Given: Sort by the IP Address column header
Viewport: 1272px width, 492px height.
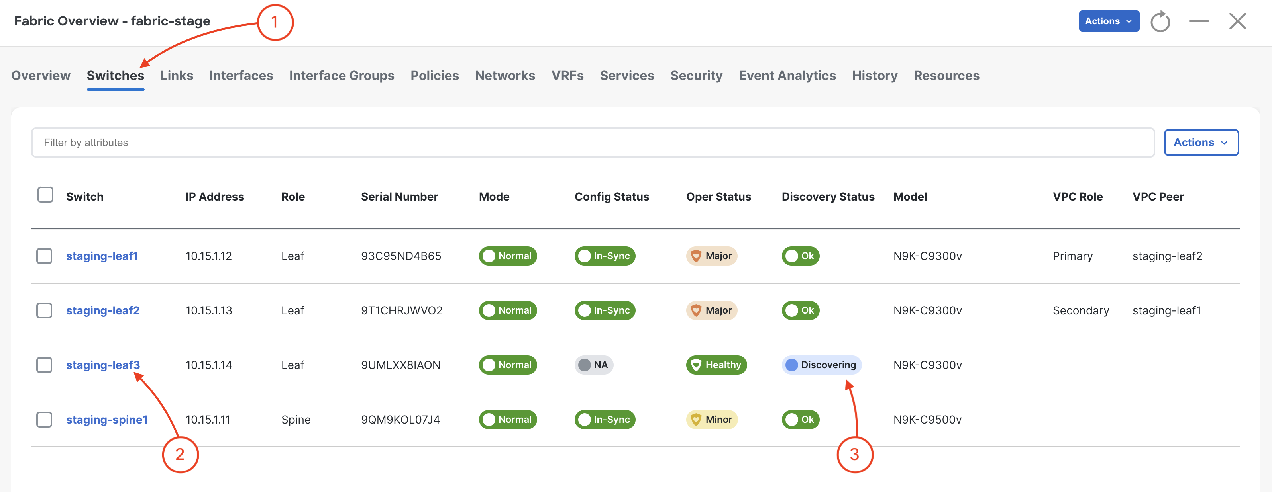Looking at the screenshot, I should pyautogui.click(x=215, y=197).
